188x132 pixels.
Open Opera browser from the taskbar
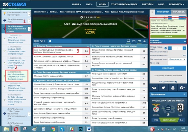click(x=16, y=129)
